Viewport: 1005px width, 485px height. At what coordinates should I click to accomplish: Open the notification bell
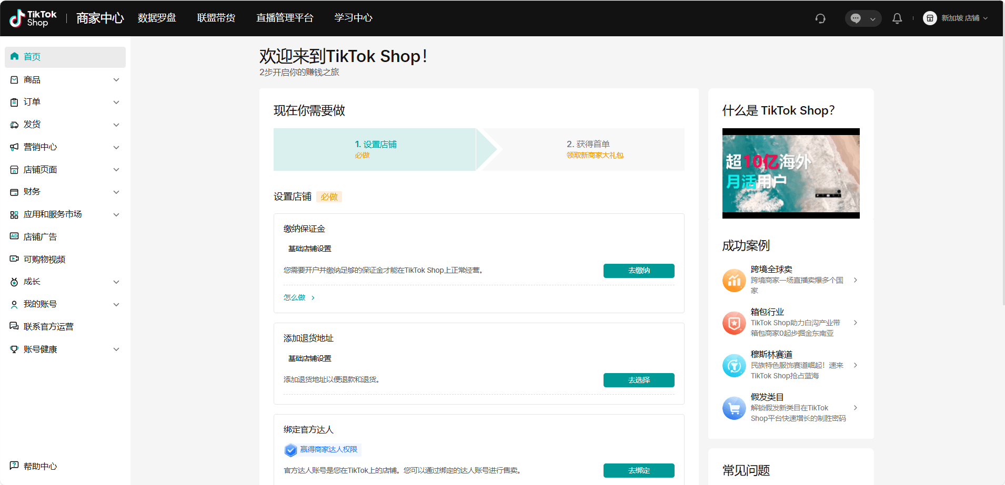897,18
